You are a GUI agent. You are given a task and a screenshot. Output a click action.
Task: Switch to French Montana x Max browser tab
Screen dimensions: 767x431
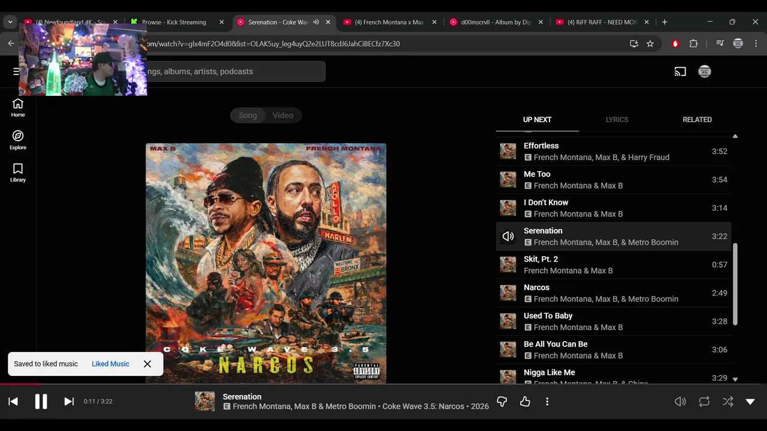tap(389, 22)
